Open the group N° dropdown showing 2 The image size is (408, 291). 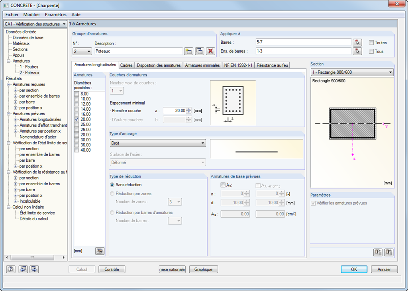pos(82,51)
